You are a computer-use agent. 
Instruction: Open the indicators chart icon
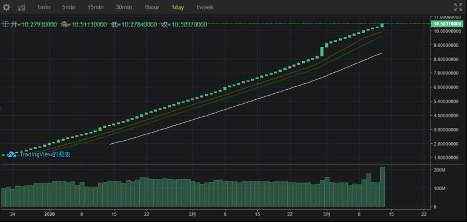pos(22,7)
